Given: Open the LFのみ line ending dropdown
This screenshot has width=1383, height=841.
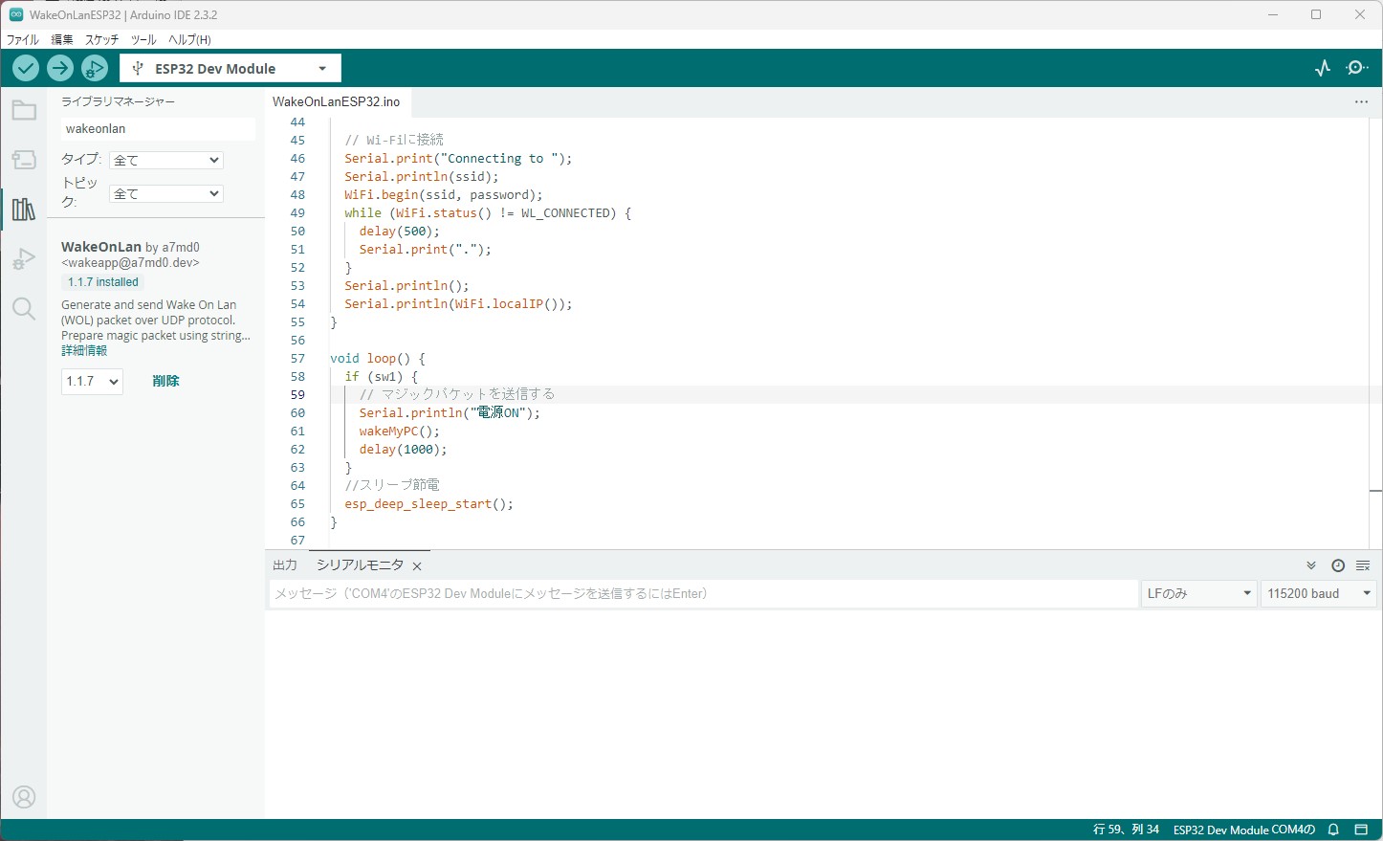Looking at the screenshot, I should click(x=1199, y=593).
